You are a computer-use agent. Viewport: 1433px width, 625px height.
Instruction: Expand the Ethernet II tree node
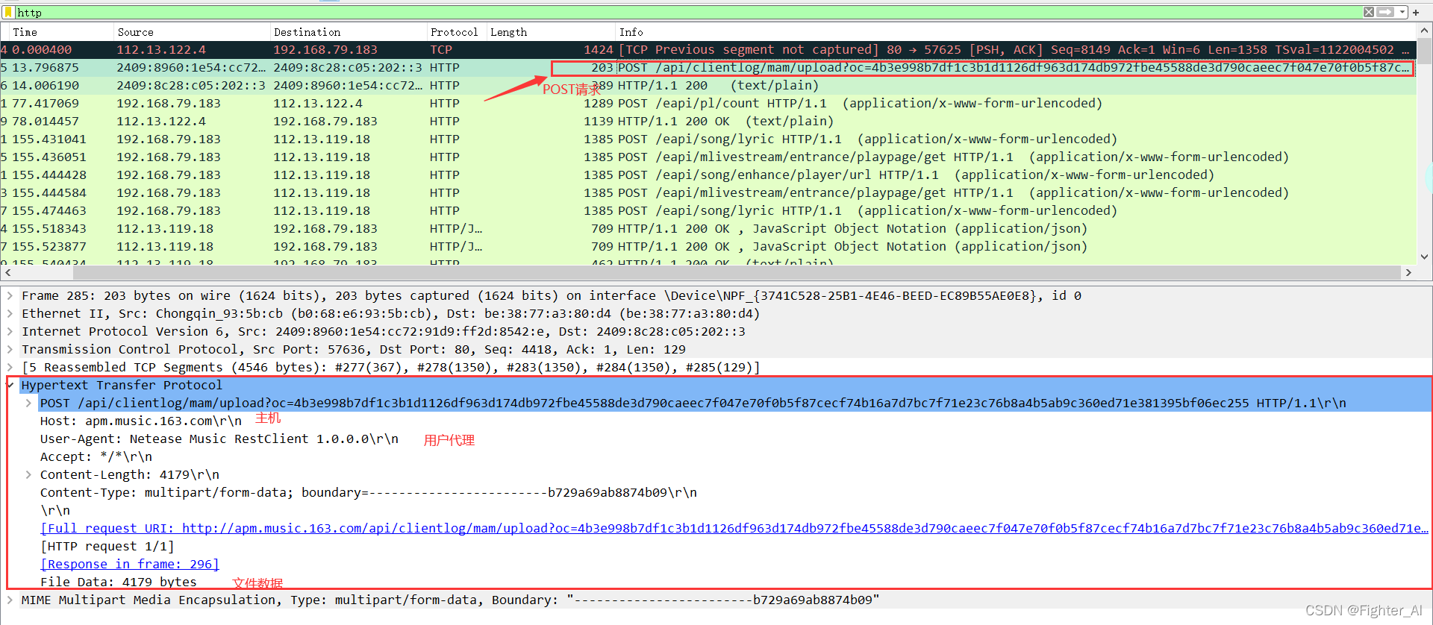coord(10,314)
